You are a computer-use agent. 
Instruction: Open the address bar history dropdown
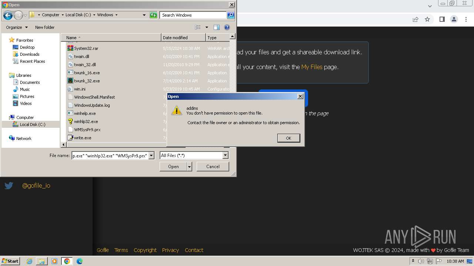144,15
